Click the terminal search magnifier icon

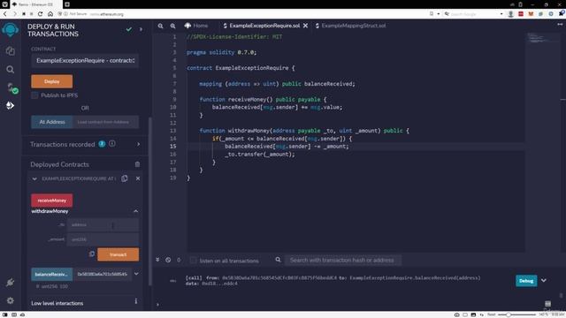[x=278, y=260]
